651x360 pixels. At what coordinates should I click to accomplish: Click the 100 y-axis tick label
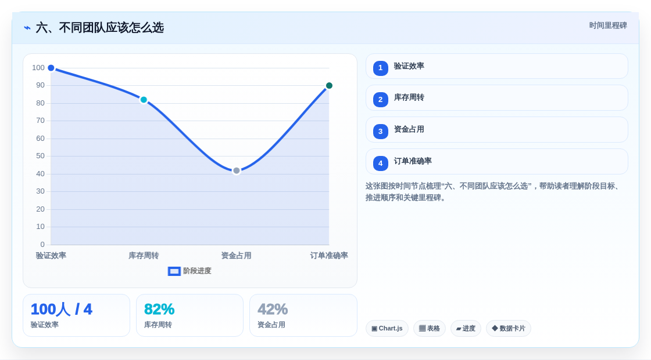coord(38,68)
